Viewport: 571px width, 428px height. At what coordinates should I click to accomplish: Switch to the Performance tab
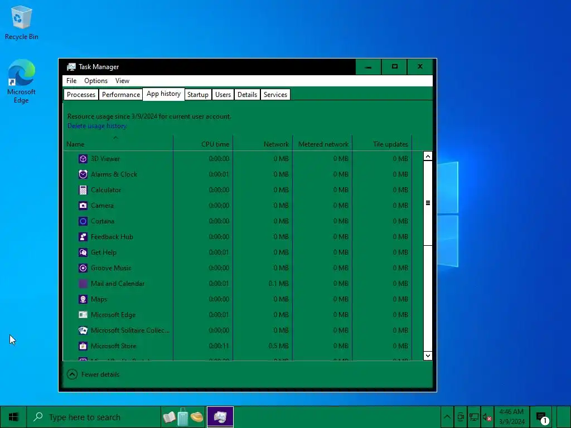[121, 95]
